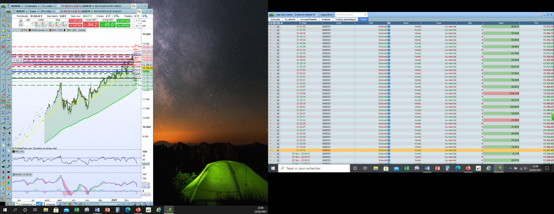This screenshot has height=214, width=554.
Task: Enable the S points checkbox
Action: click(x=134, y=26)
